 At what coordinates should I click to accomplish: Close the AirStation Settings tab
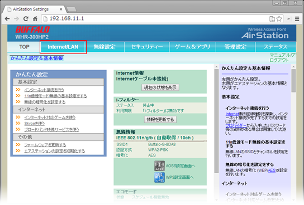pyautogui.click(x=61, y=9)
